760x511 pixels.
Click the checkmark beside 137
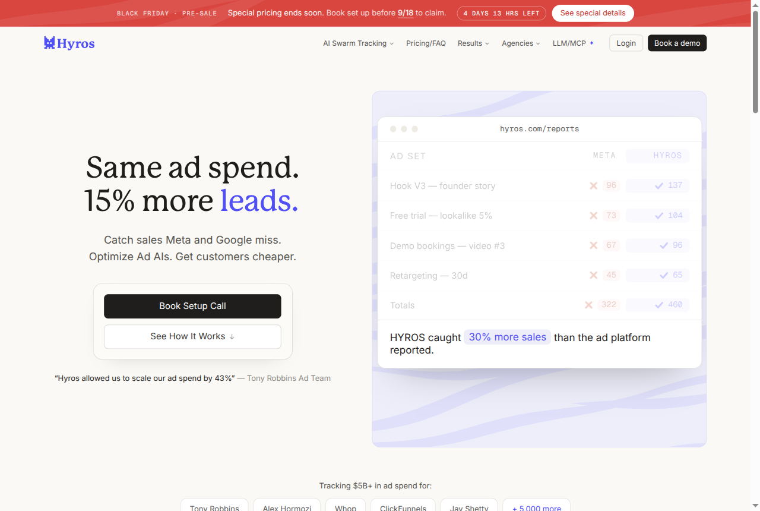pyautogui.click(x=658, y=185)
